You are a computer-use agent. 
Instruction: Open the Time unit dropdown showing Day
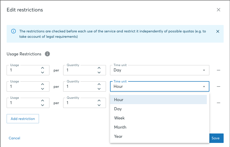pos(160,70)
